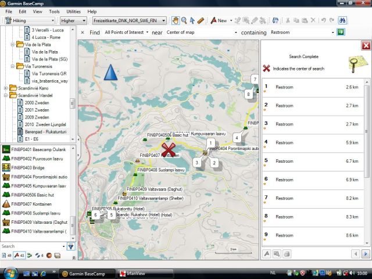Open the Tools menu
The width and height of the screenshot is (372, 279).
click(54, 11)
